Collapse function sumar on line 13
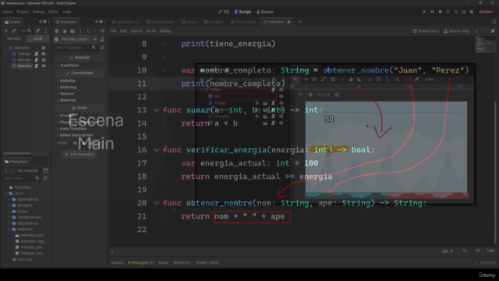Screen dimensions: 499x281 tap(157, 110)
